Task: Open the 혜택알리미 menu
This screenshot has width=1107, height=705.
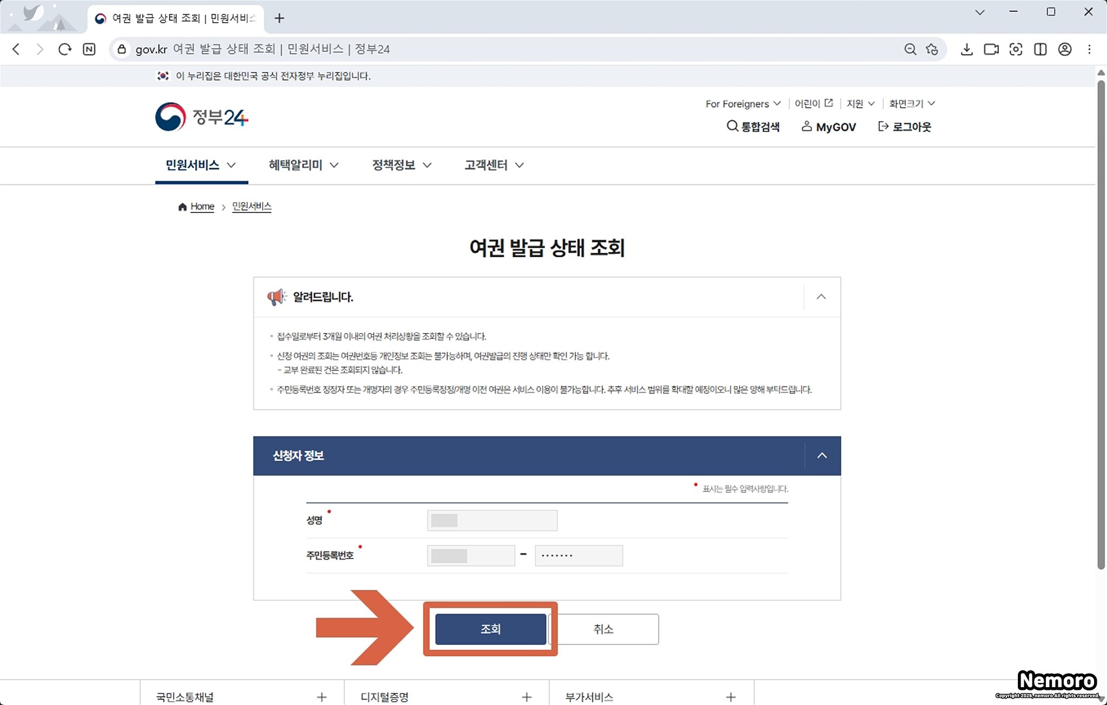Action: (303, 165)
